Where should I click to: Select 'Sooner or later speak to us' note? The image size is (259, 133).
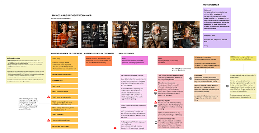pyautogui.click(x=64, y=120)
